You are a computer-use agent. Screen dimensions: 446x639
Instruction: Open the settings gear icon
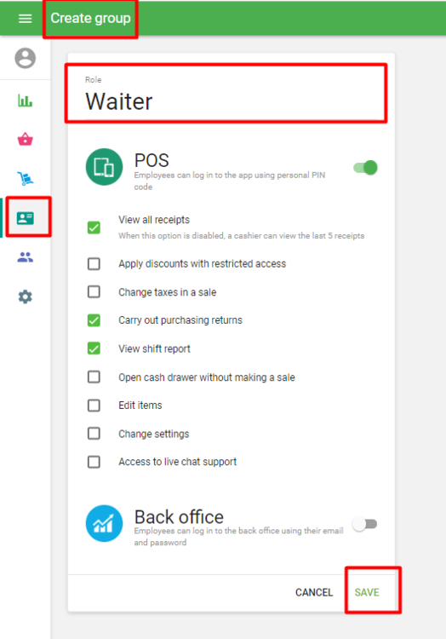point(26,296)
